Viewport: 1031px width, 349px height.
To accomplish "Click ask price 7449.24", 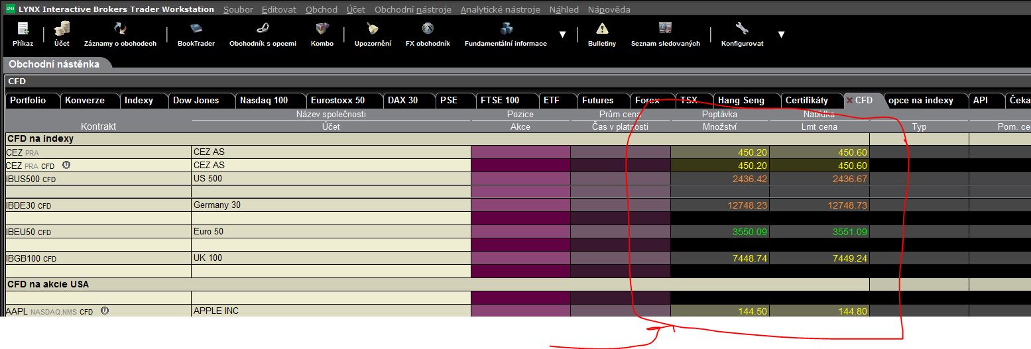I will click(x=849, y=258).
